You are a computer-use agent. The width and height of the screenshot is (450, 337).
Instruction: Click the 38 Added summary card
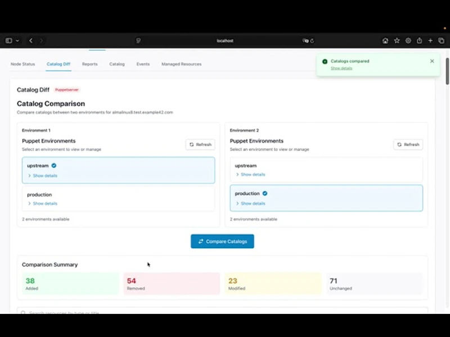click(70, 284)
